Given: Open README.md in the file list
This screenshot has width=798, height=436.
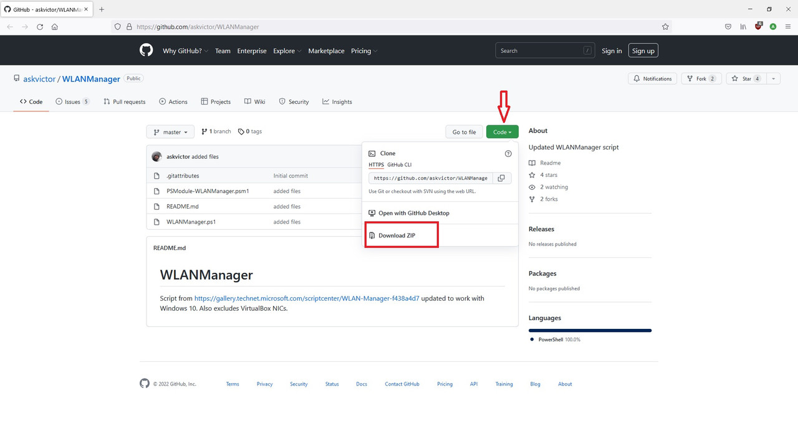Looking at the screenshot, I should pyautogui.click(x=182, y=206).
